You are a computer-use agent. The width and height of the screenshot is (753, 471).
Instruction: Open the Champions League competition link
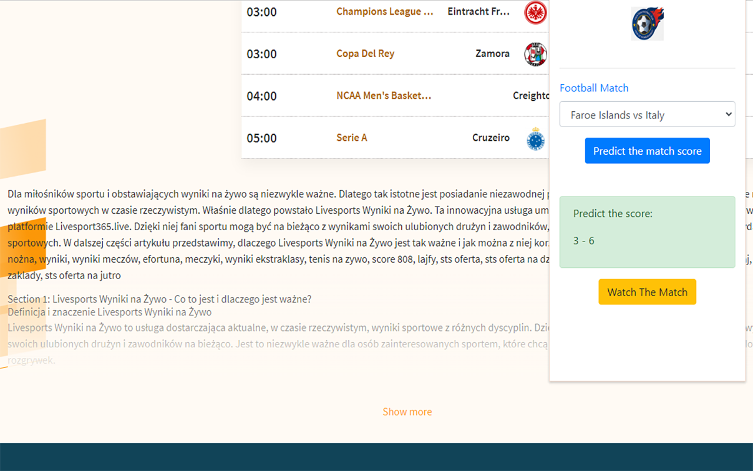pos(385,12)
